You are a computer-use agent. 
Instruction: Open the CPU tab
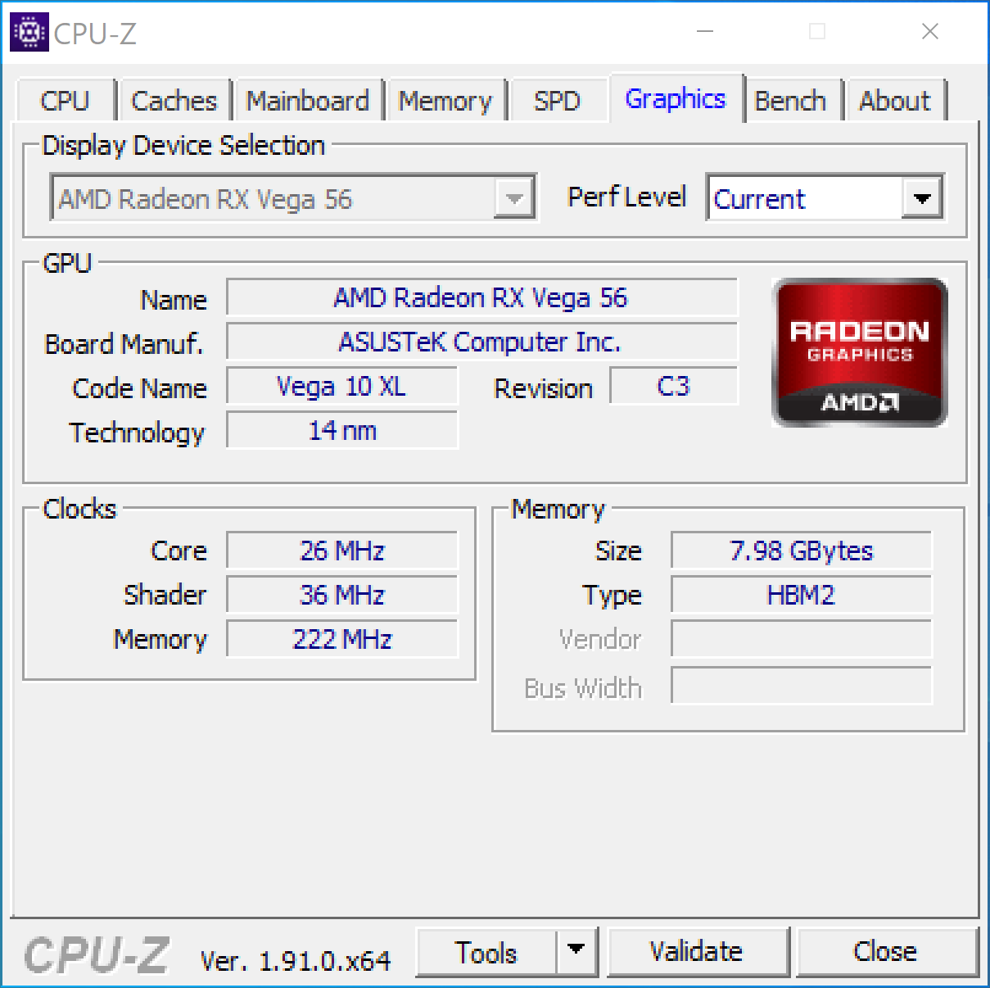[x=65, y=101]
